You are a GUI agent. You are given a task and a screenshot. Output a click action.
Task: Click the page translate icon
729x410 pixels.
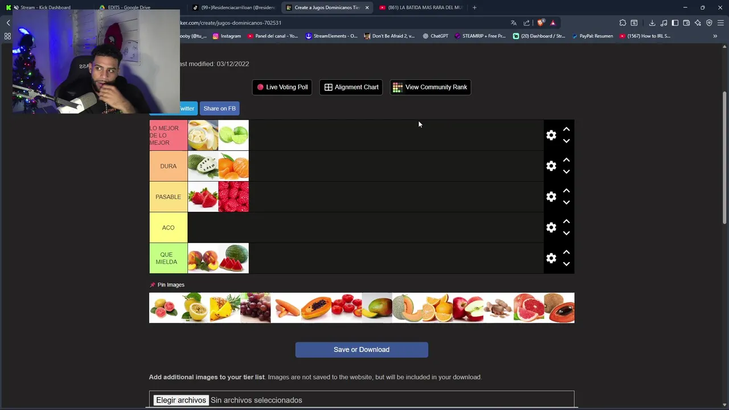click(x=513, y=23)
